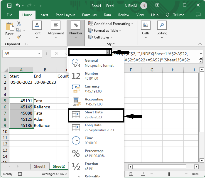The height and width of the screenshot is (178, 206).
Task: Switch to the Page Layout ribbon tab
Action: (x=65, y=15)
